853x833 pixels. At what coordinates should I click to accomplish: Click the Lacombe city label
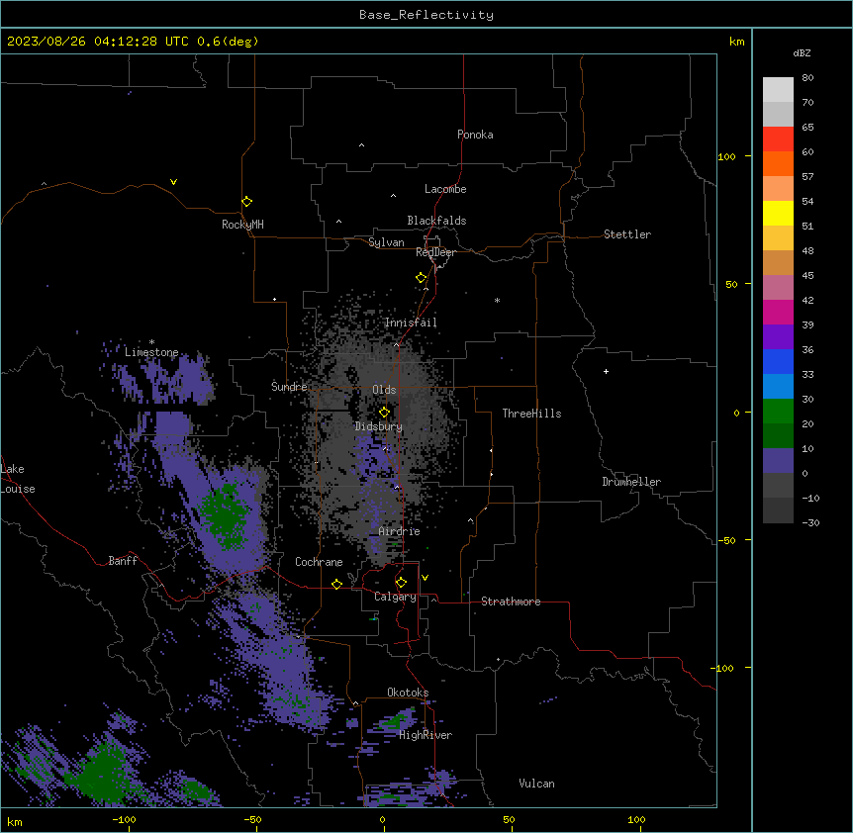pos(445,189)
